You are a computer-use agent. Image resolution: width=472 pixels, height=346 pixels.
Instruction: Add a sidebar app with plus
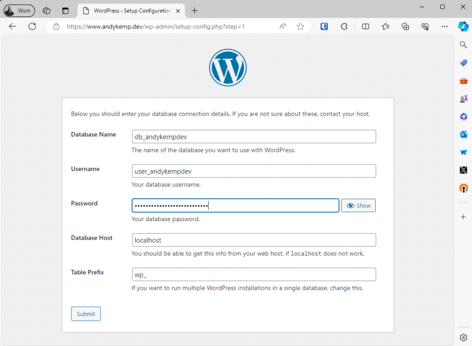(464, 217)
